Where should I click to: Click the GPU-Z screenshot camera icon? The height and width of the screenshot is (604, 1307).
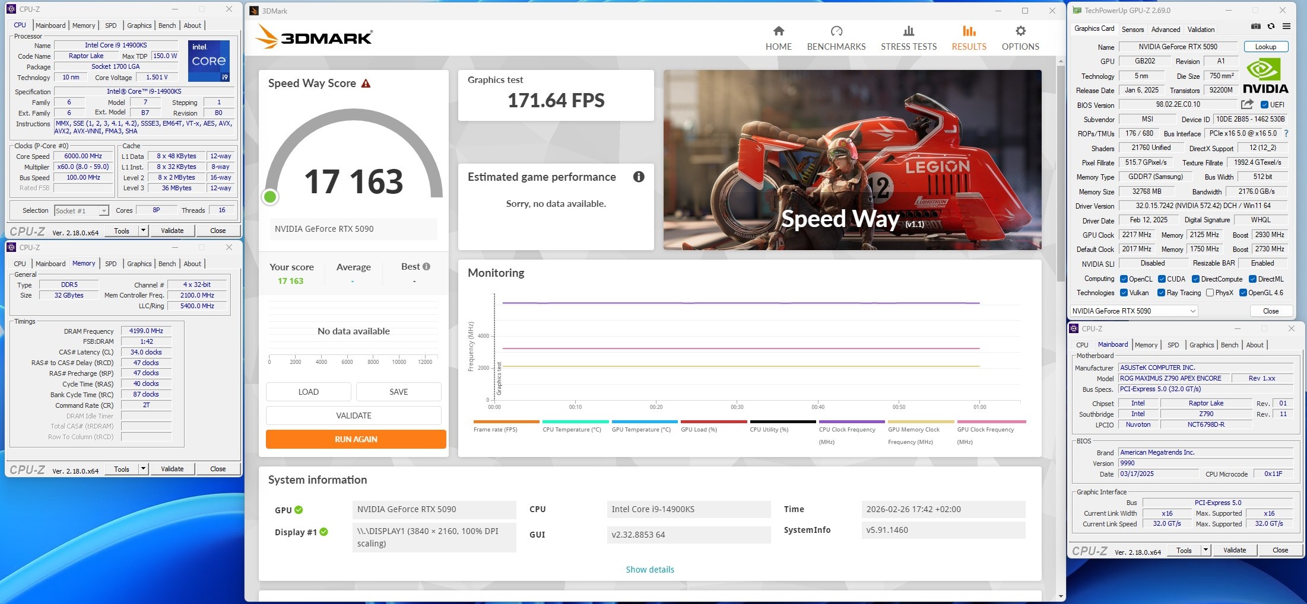(1256, 27)
